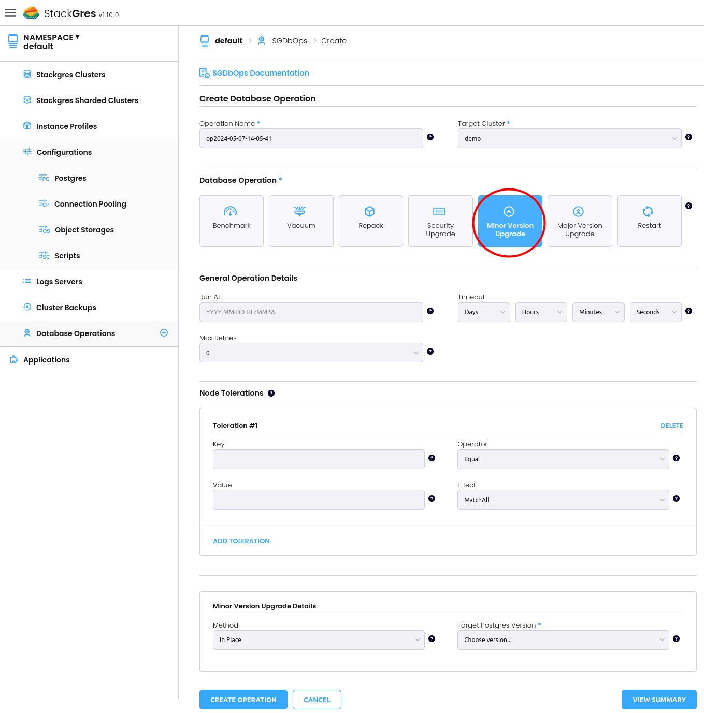Viewport: 704px width, 713px height.
Task: Show the Node Tolerations help tooltip
Action: [271, 394]
